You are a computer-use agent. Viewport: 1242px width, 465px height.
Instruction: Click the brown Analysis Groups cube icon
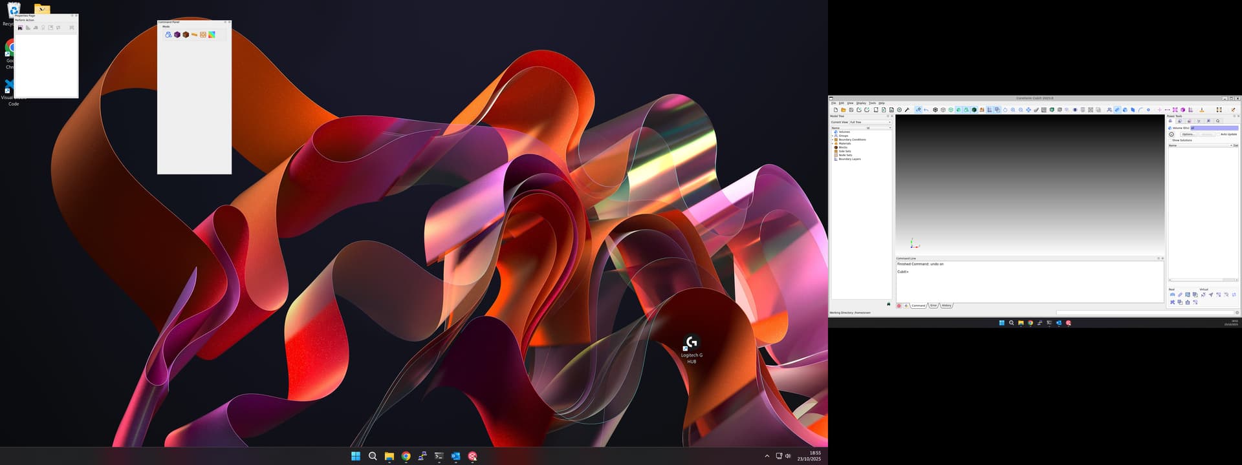[186, 35]
